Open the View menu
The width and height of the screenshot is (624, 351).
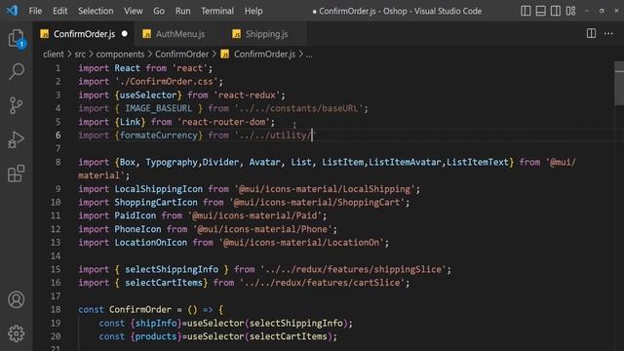[134, 11]
